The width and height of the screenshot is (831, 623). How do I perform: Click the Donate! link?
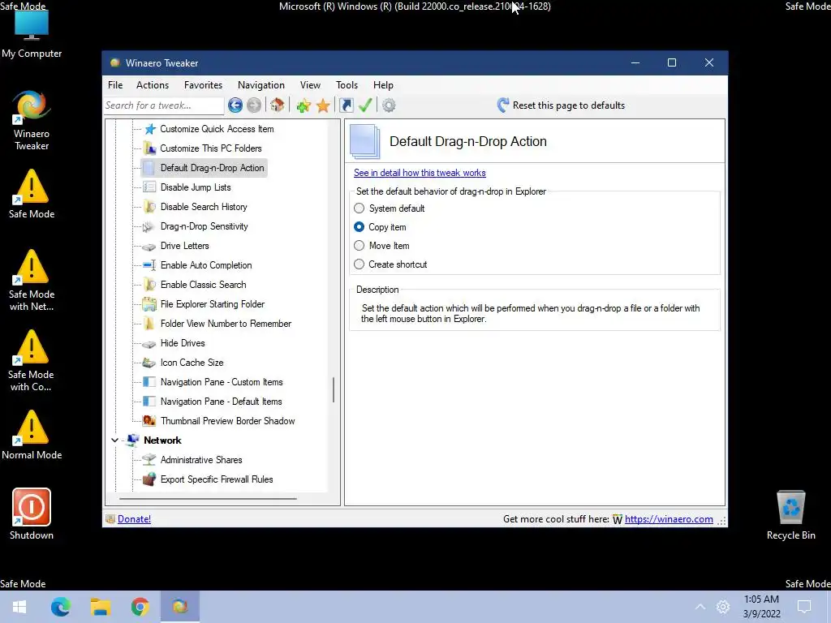[x=134, y=519]
